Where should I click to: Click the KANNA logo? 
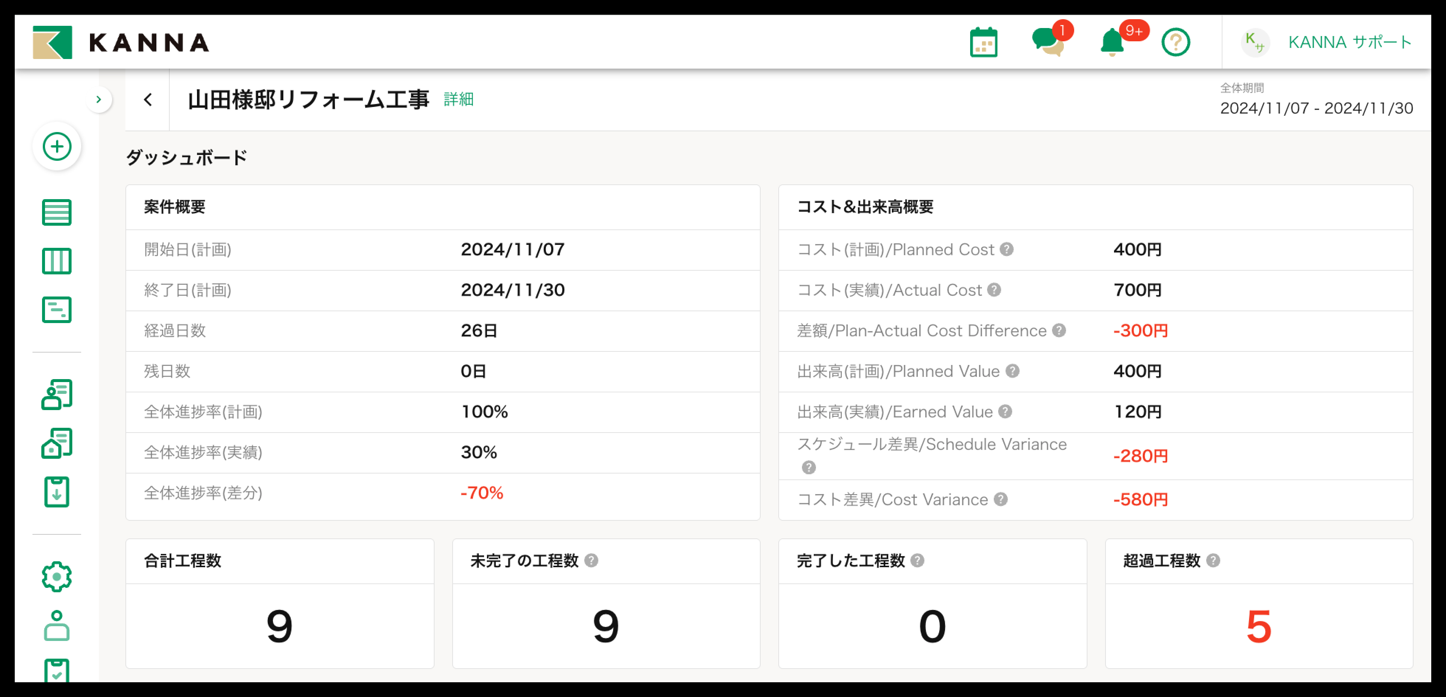[121, 43]
